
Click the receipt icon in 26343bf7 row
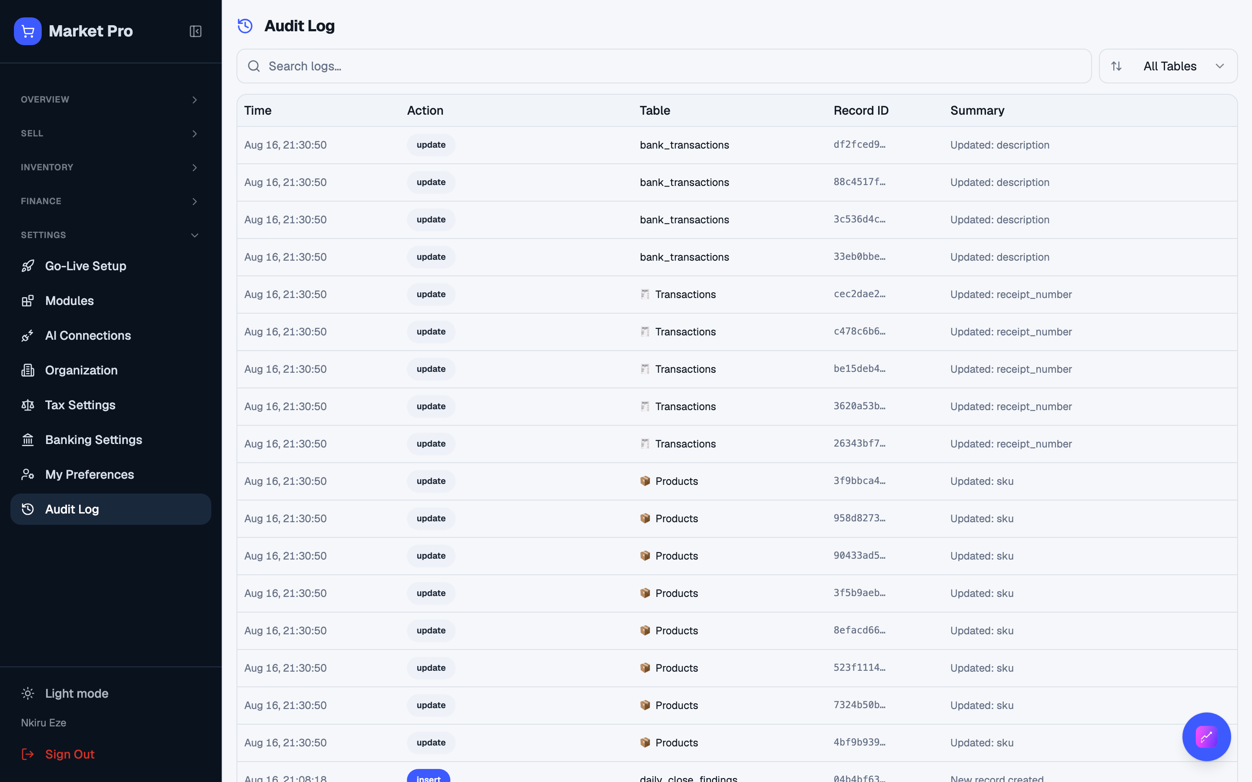[x=645, y=444]
